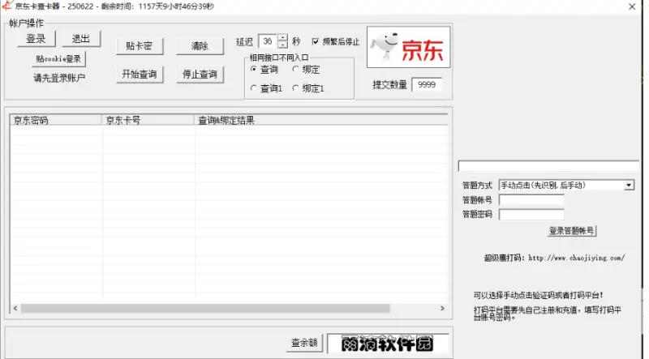Screen dimensions: 649x359
Task: Click the chaojiying.com URL text
Action: click(x=577, y=258)
